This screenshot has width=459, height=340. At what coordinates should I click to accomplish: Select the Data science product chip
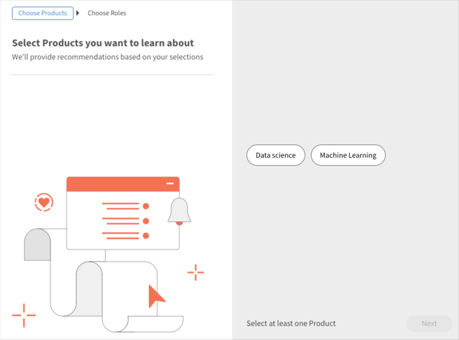click(x=276, y=155)
